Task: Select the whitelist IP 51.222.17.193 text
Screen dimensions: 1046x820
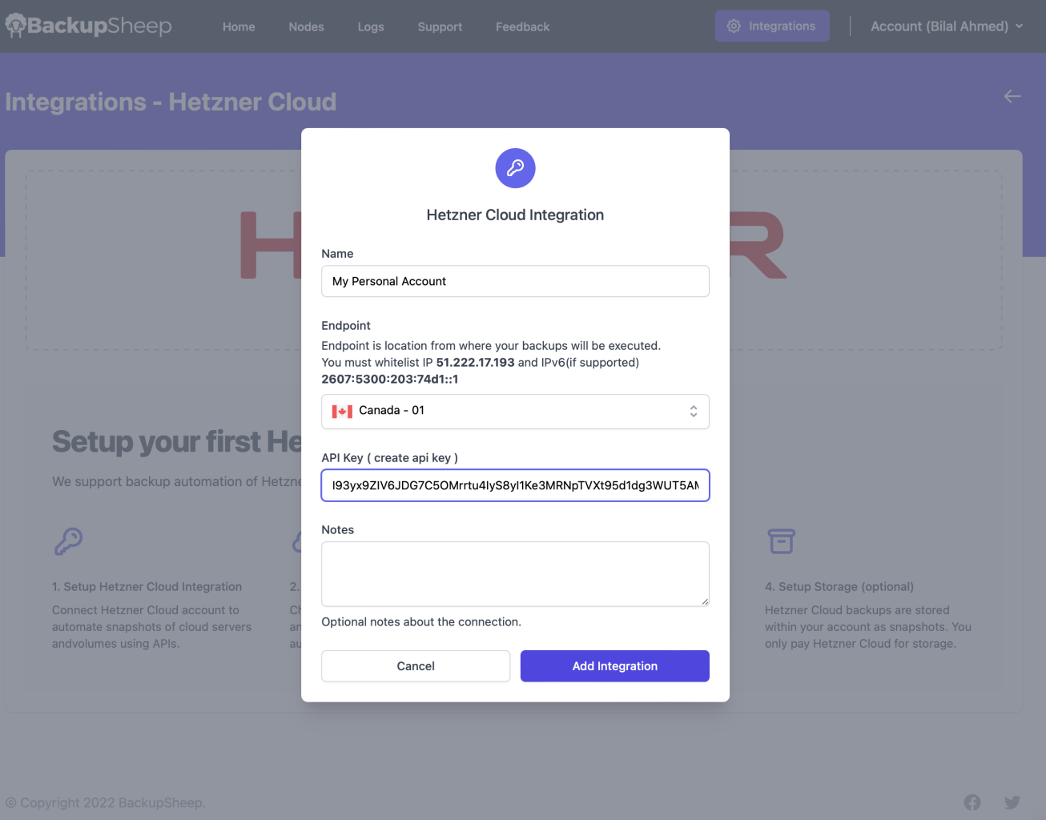Action: [475, 362]
